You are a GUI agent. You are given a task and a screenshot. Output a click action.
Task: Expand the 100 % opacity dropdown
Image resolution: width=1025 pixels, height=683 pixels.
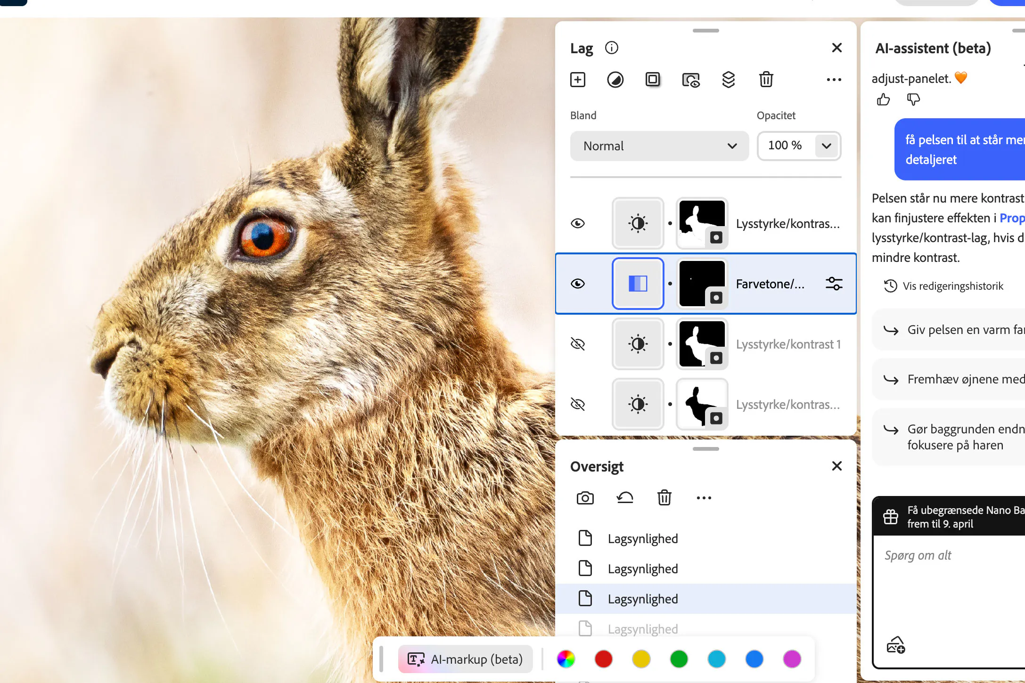click(826, 146)
